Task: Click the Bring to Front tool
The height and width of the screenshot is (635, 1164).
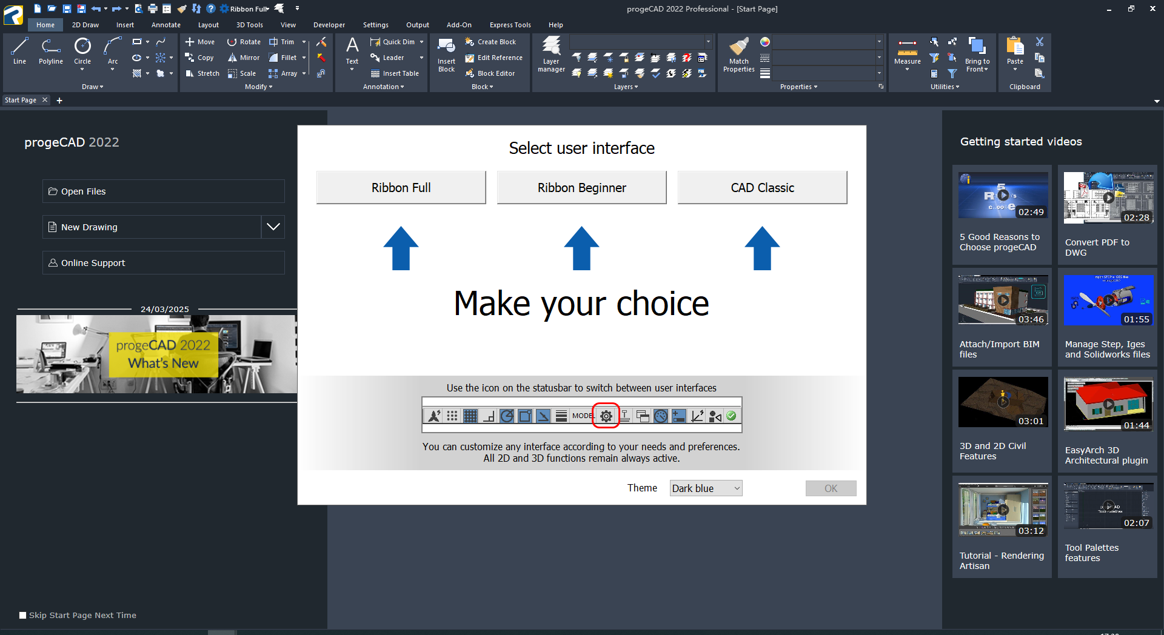Action: tap(977, 55)
